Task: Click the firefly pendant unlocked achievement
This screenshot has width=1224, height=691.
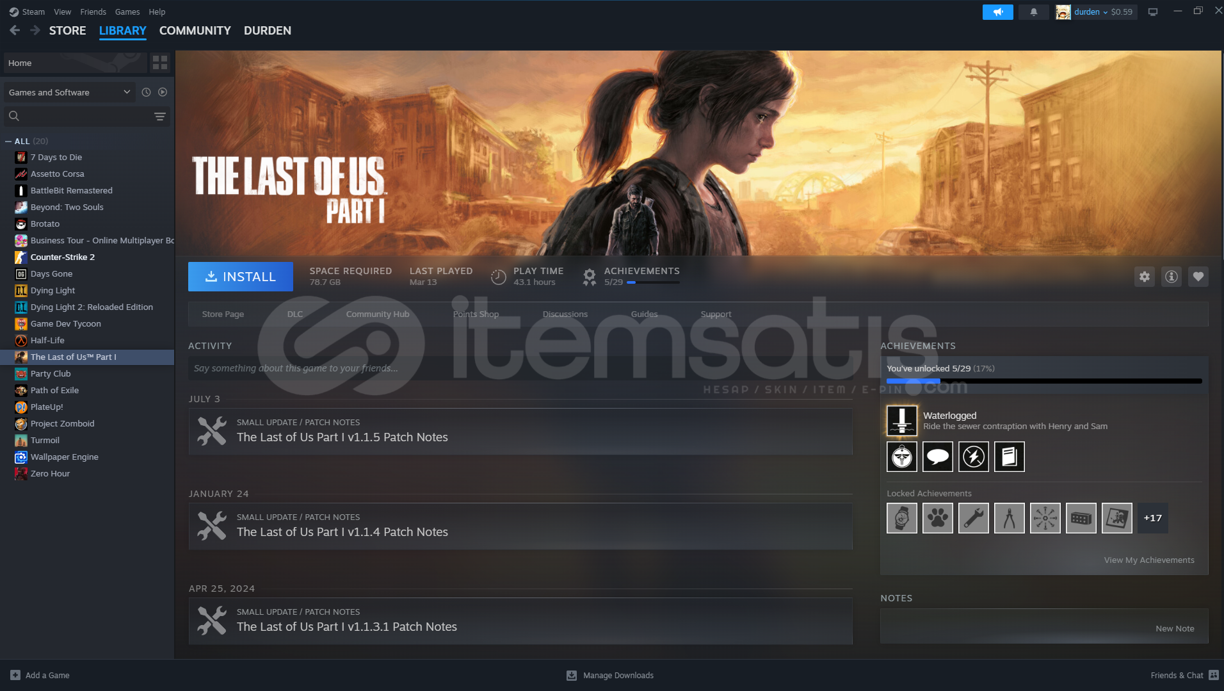Action: [x=902, y=457]
